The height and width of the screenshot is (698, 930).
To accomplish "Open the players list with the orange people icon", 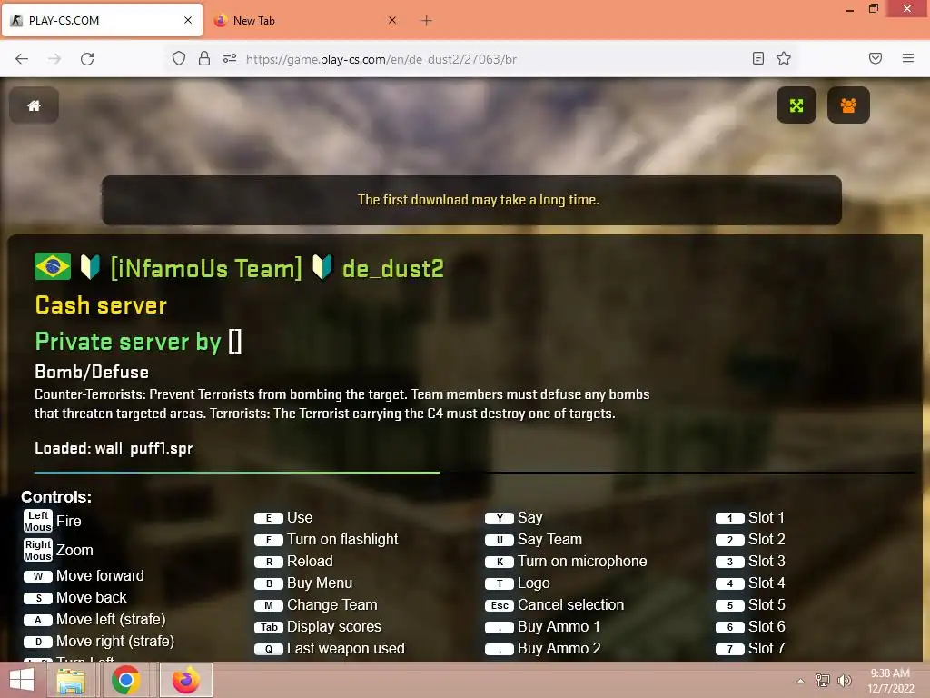I will click(848, 105).
